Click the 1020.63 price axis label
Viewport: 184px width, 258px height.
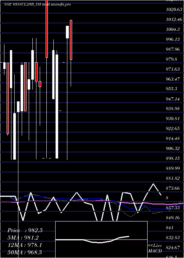tap(174, 10)
